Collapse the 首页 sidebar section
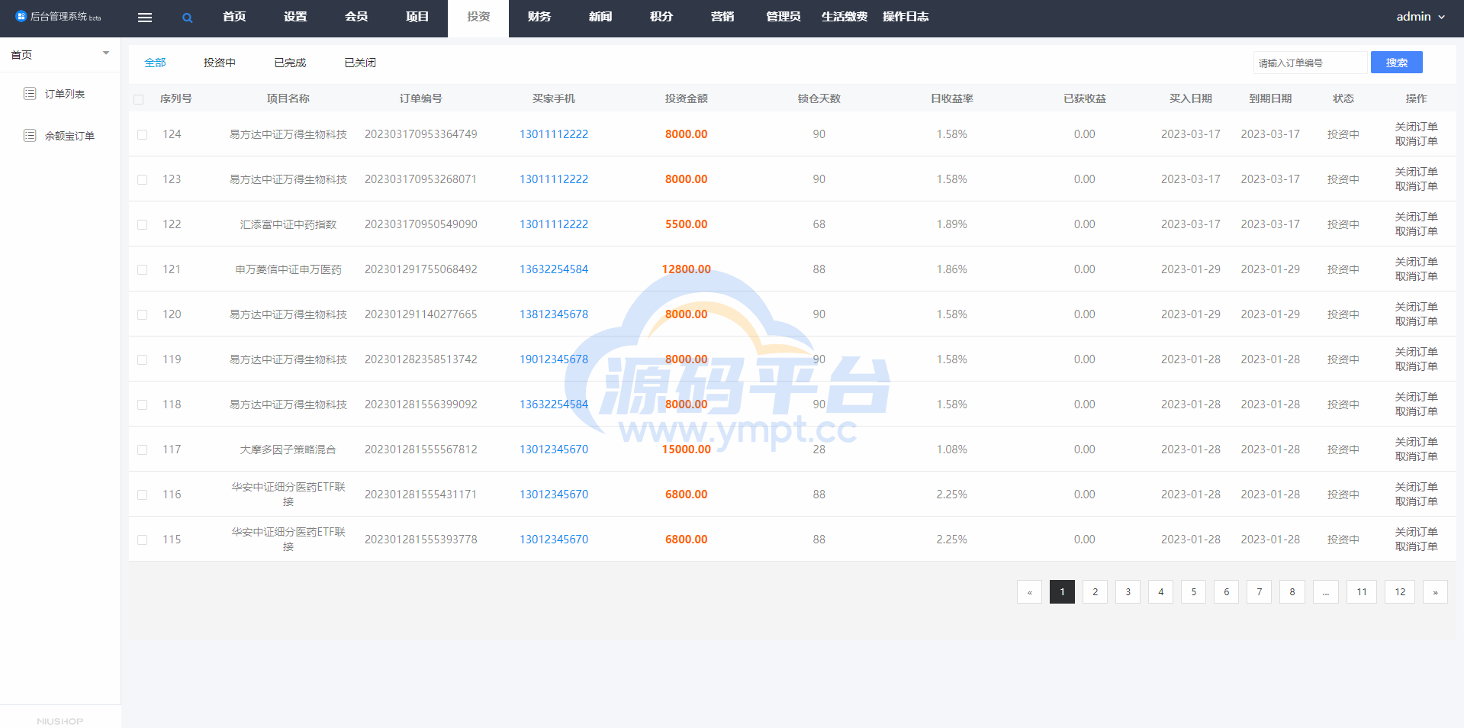This screenshot has height=728, width=1464. pyautogui.click(x=106, y=53)
